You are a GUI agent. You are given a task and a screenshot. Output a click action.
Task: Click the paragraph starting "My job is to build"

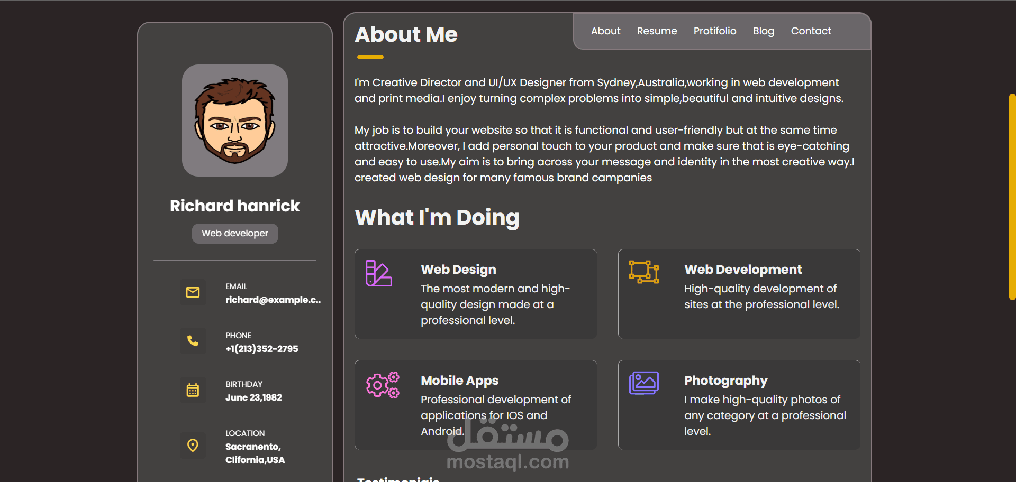click(x=605, y=154)
